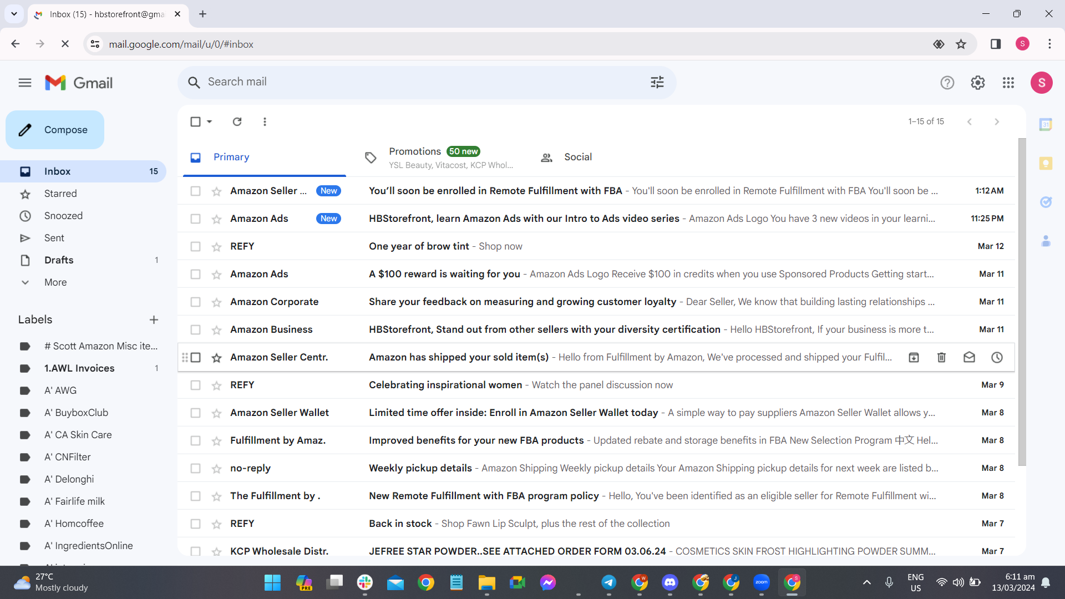Stop loading the page
Screen dimensions: 1065x599
point(65,44)
